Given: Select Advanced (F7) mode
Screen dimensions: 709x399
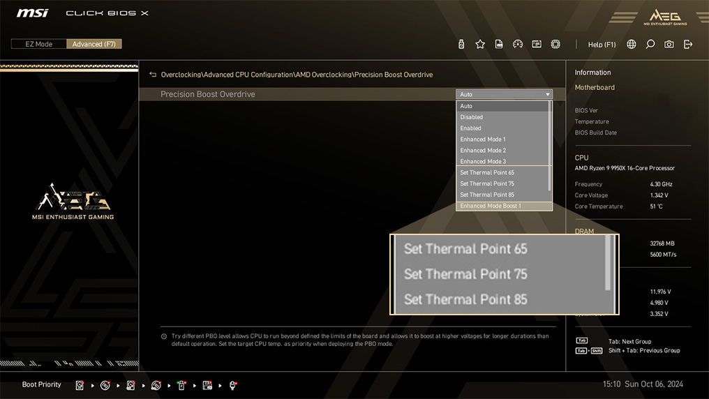Looking at the screenshot, I should coord(94,44).
